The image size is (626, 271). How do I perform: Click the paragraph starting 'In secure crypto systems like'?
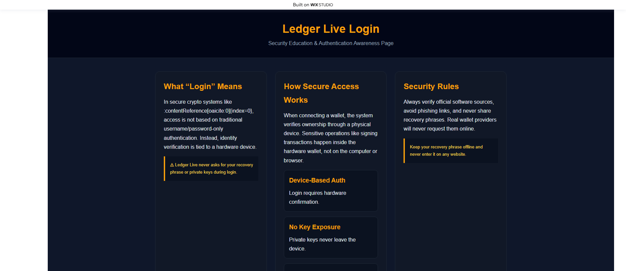pos(210,124)
